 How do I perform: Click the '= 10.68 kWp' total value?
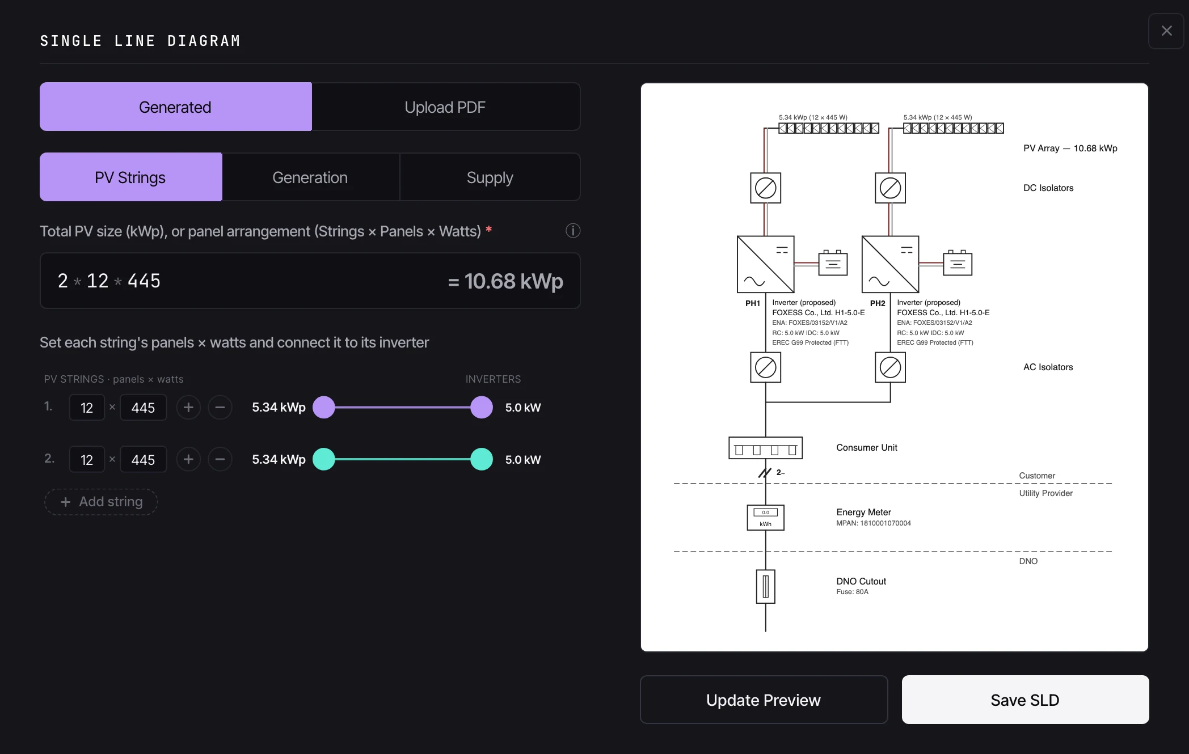pyautogui.click(x=505, y=281)
